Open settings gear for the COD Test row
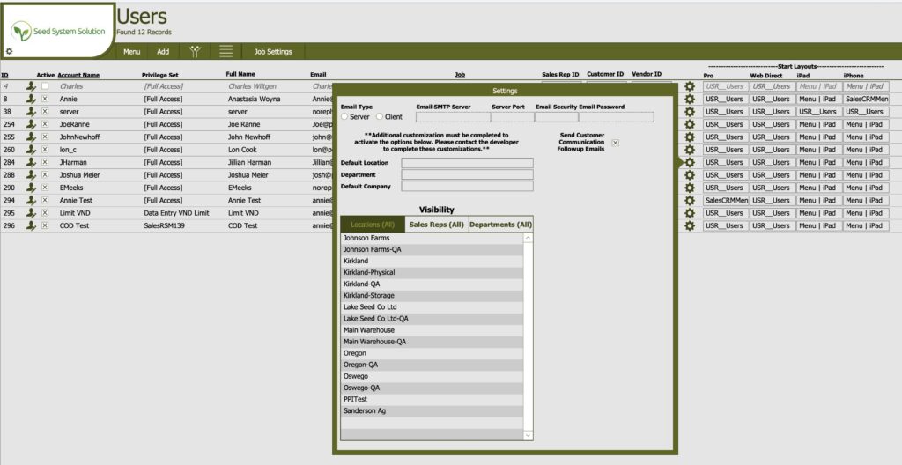902x465 pixels. 690,226
